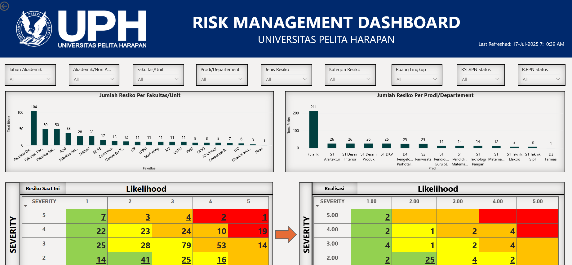
Task: Click sort arrow under Realisasi SEVERITY header
Action: click(x=317, y=206)
